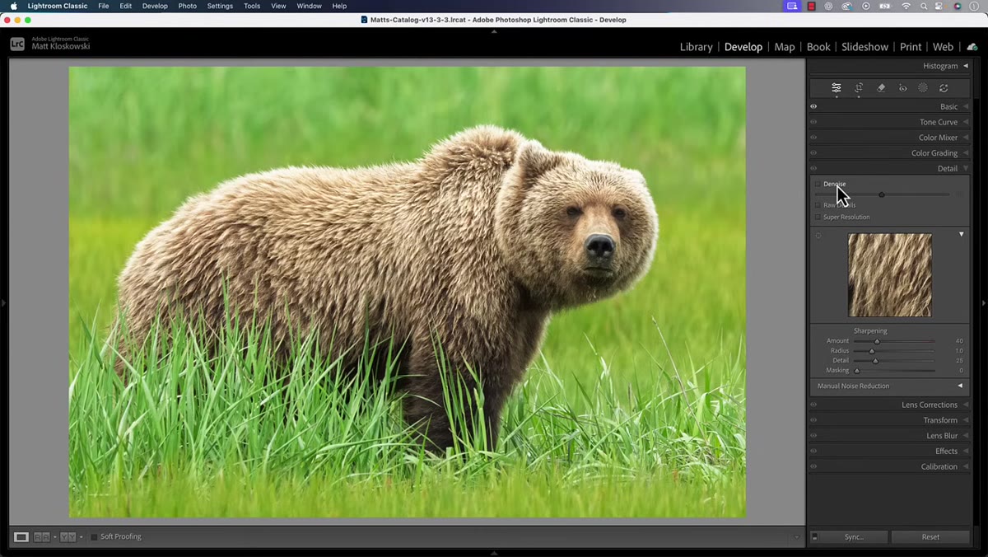988x557 pixels.
Task: Toggle Lens Corrections panel visibility eye
Action: (x=813, y=405)
